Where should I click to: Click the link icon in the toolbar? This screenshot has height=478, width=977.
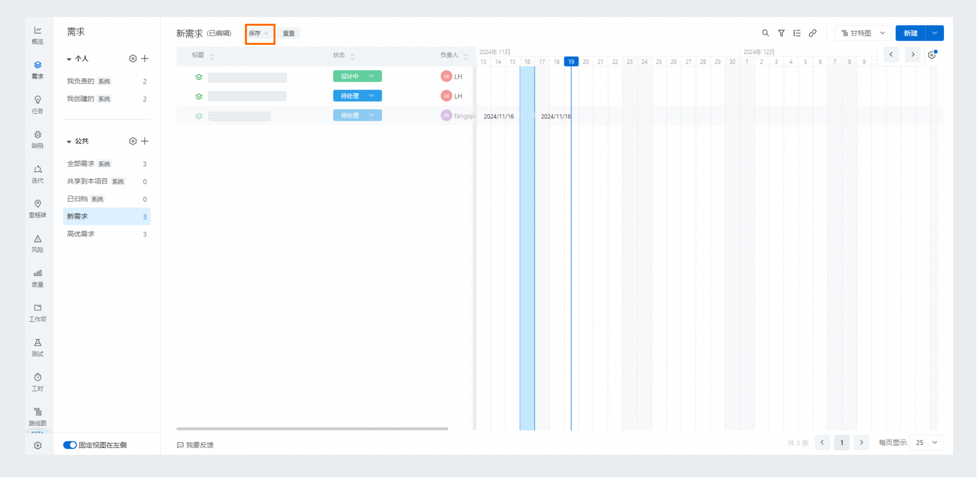click(812, 33)
